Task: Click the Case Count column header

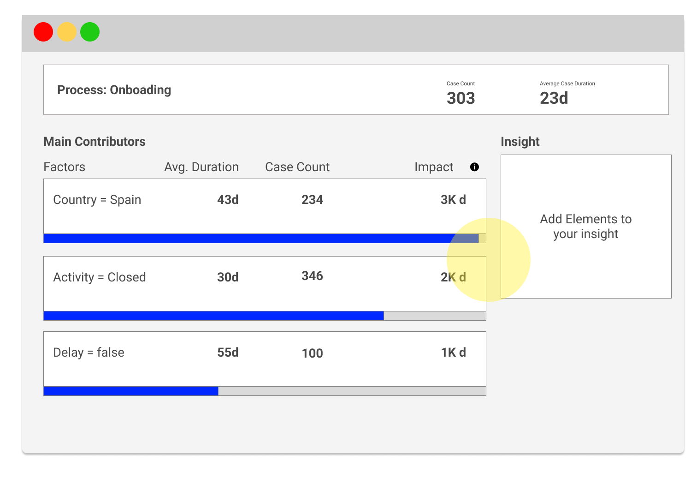Action: [297, 167]
